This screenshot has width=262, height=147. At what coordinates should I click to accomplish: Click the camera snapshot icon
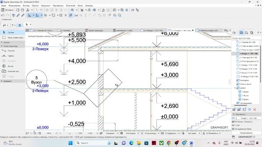click(115, 10)
